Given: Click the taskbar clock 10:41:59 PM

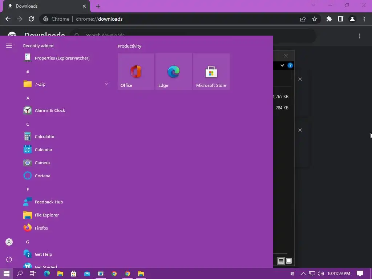Looking at the screenshot, I should coord(339,274).
